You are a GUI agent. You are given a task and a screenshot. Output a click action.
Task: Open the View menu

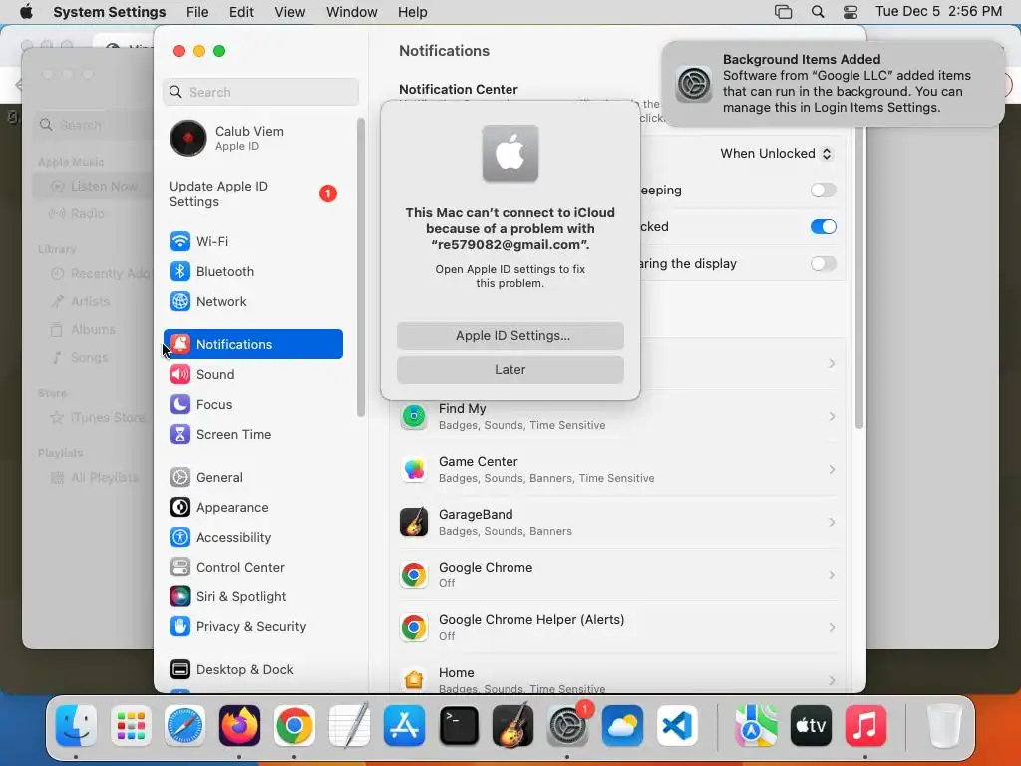(290, 12)
